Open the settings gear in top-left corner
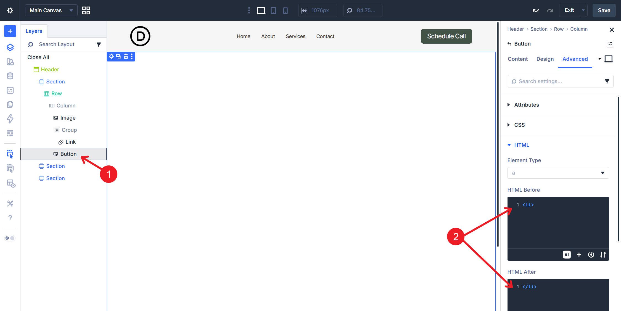The image size is (621, 311). point(10,10)
